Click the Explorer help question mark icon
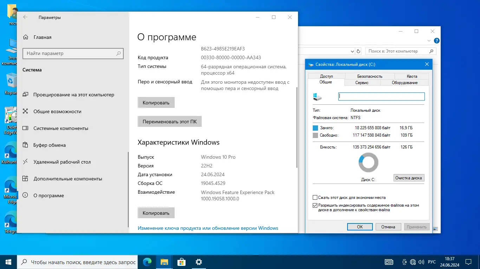This screenshot has height=269, width=480. click(436, 41)
